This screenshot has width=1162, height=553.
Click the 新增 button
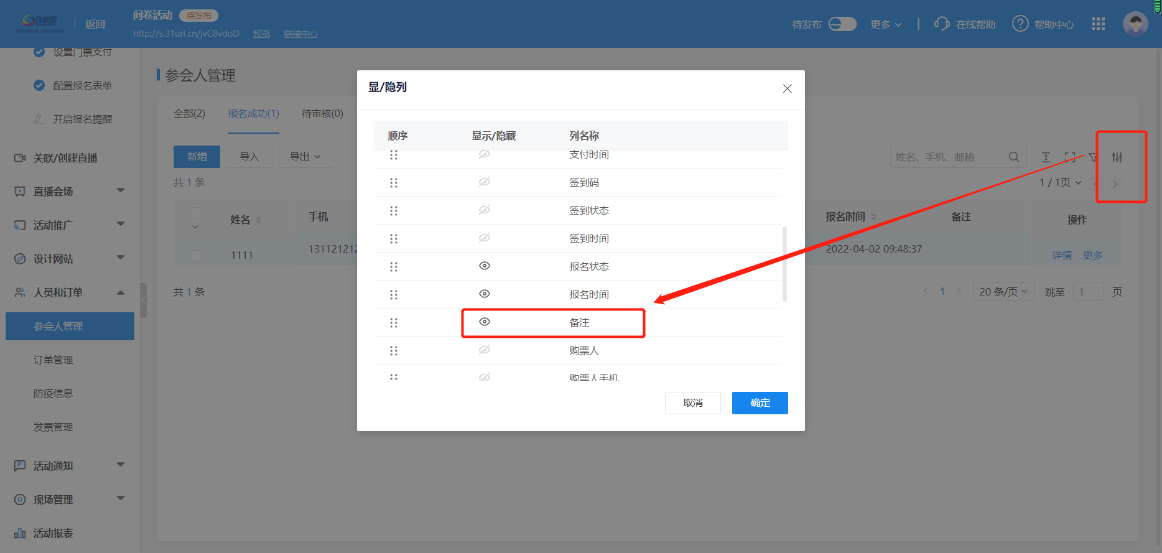197,157
